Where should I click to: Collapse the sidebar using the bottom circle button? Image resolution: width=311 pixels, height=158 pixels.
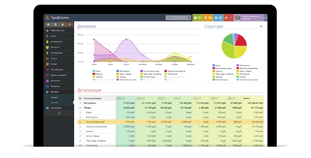(59, 113)
